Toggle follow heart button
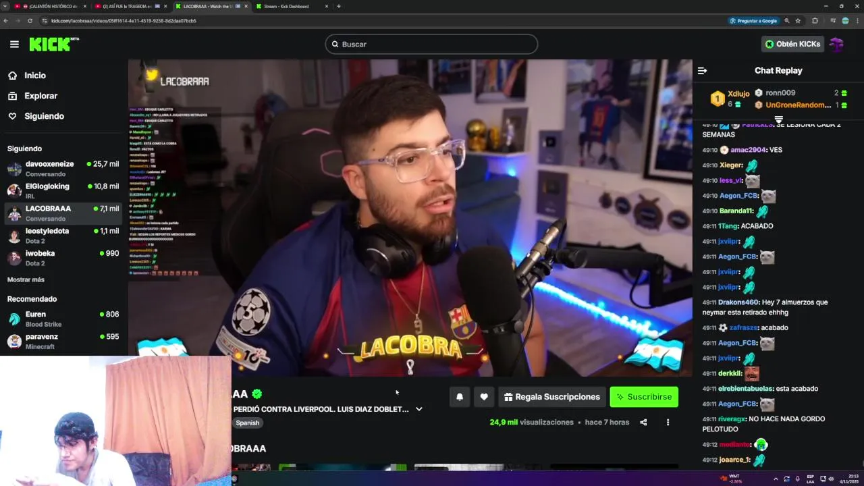The image size is (864, 486). coord(484,397)
